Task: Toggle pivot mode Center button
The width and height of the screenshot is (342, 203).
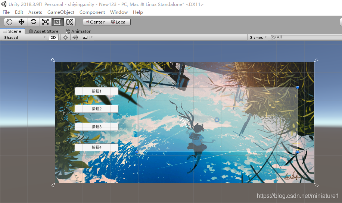Action: (x=95, y=22)
